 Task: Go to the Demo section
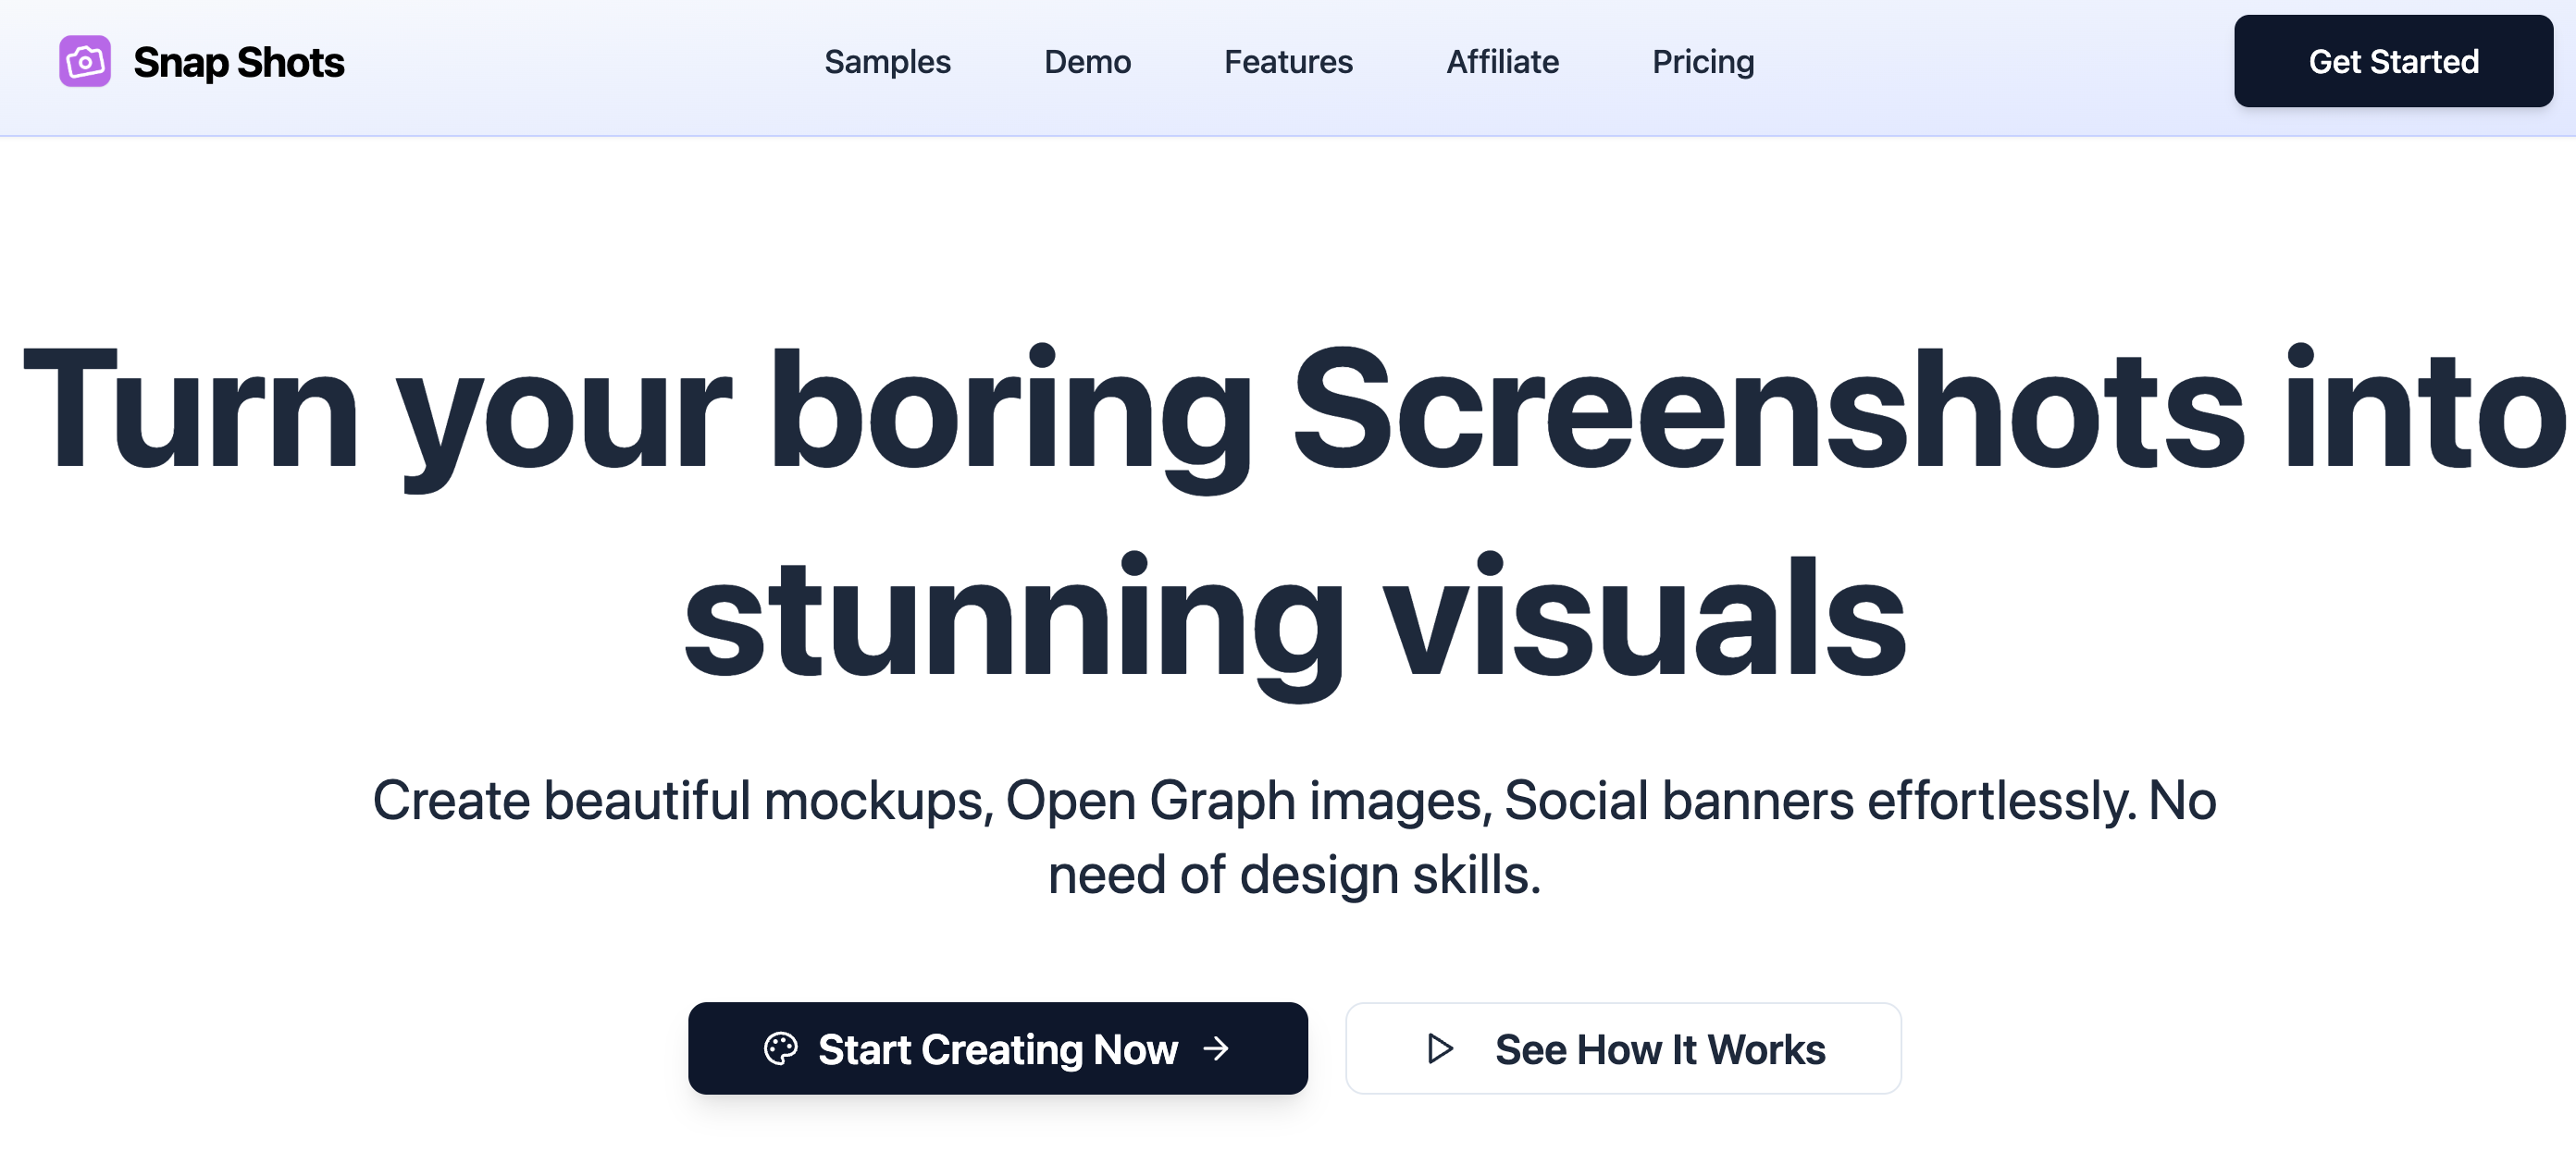pos(1087,62)
